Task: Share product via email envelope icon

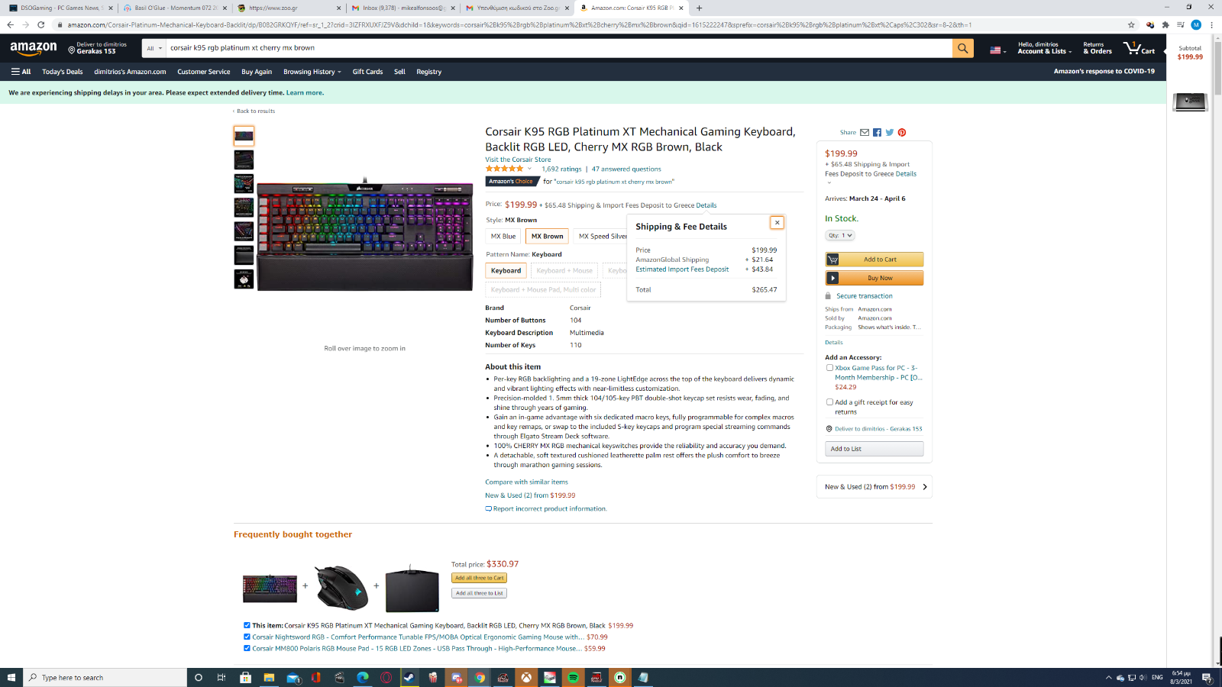Action: pos(865,132)
